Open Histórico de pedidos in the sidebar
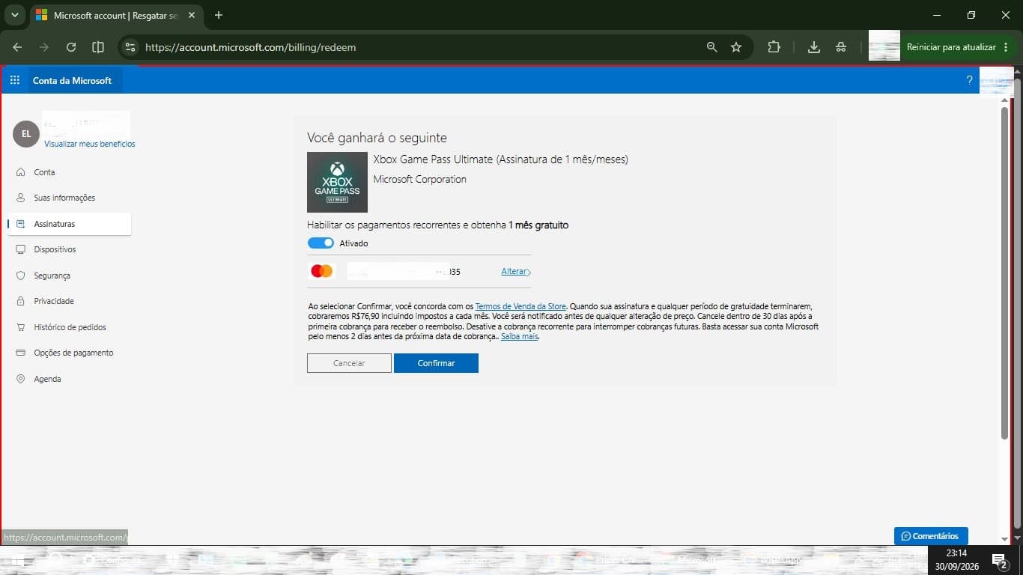 click(x=69, y=327)
